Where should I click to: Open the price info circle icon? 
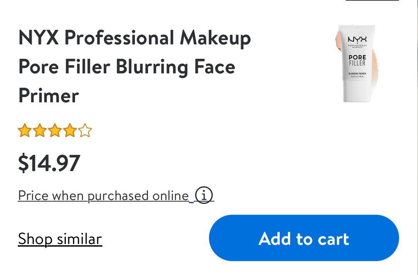pos(204,195)
